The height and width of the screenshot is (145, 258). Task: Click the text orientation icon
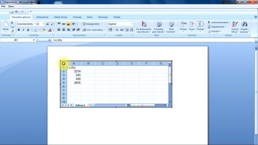73,24
